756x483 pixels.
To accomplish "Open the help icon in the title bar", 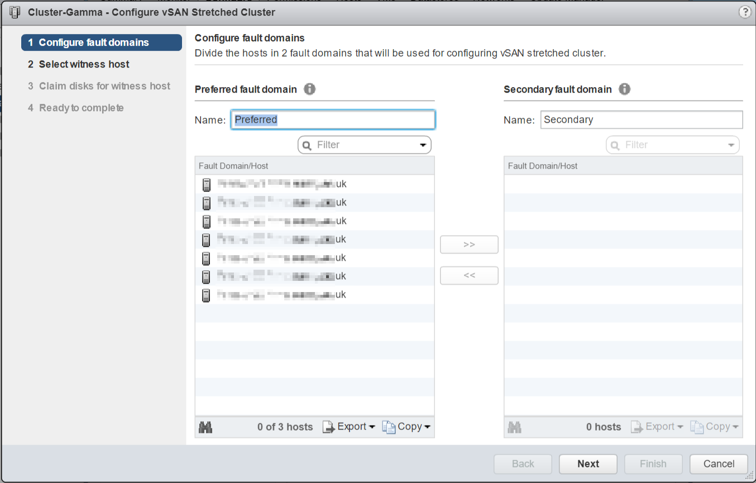I will (745, 12).
